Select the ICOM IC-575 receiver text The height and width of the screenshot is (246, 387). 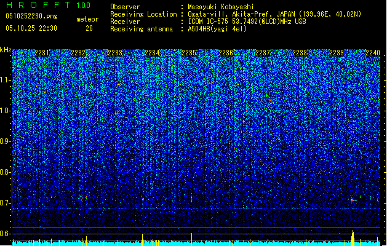coord(247,22)
